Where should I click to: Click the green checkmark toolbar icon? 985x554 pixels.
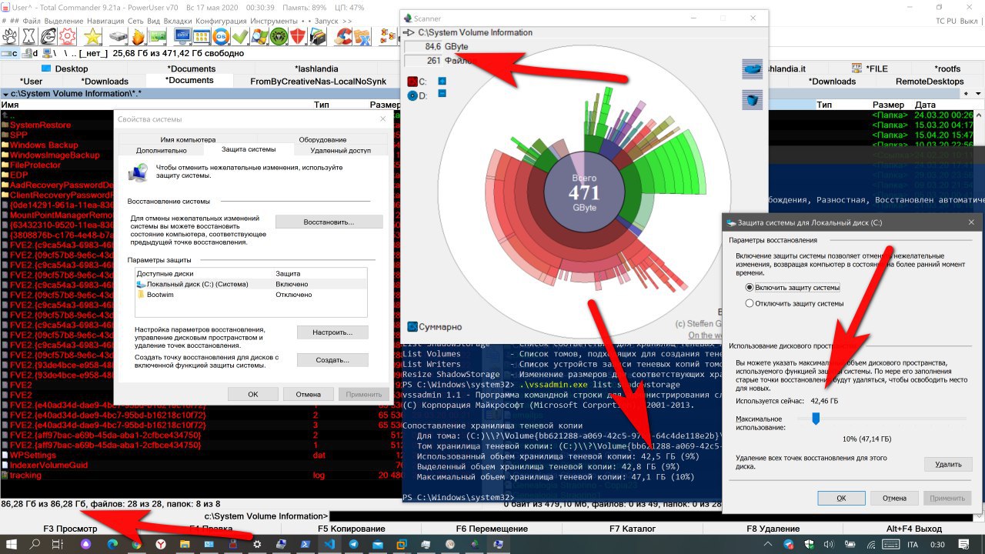pyautogui.click(x=240, y=35)
